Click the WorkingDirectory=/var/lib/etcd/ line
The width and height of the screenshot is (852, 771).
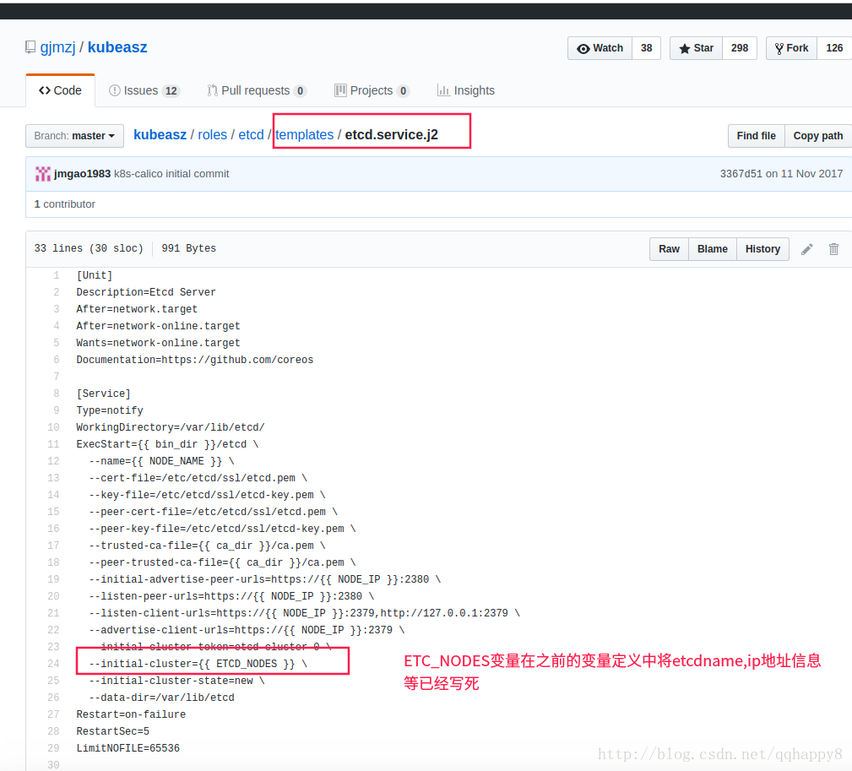[x=171, y=427]
